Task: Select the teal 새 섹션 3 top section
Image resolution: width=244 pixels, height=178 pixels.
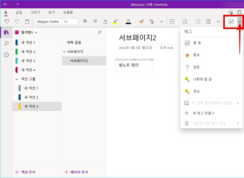Action: (37, 61)
